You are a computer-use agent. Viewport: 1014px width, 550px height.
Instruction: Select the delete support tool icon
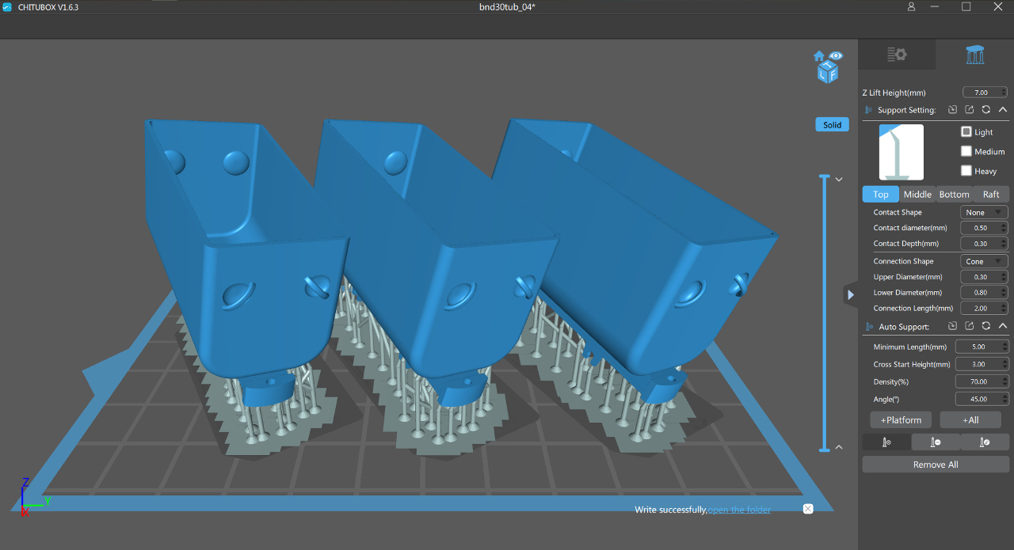[936, 442]
